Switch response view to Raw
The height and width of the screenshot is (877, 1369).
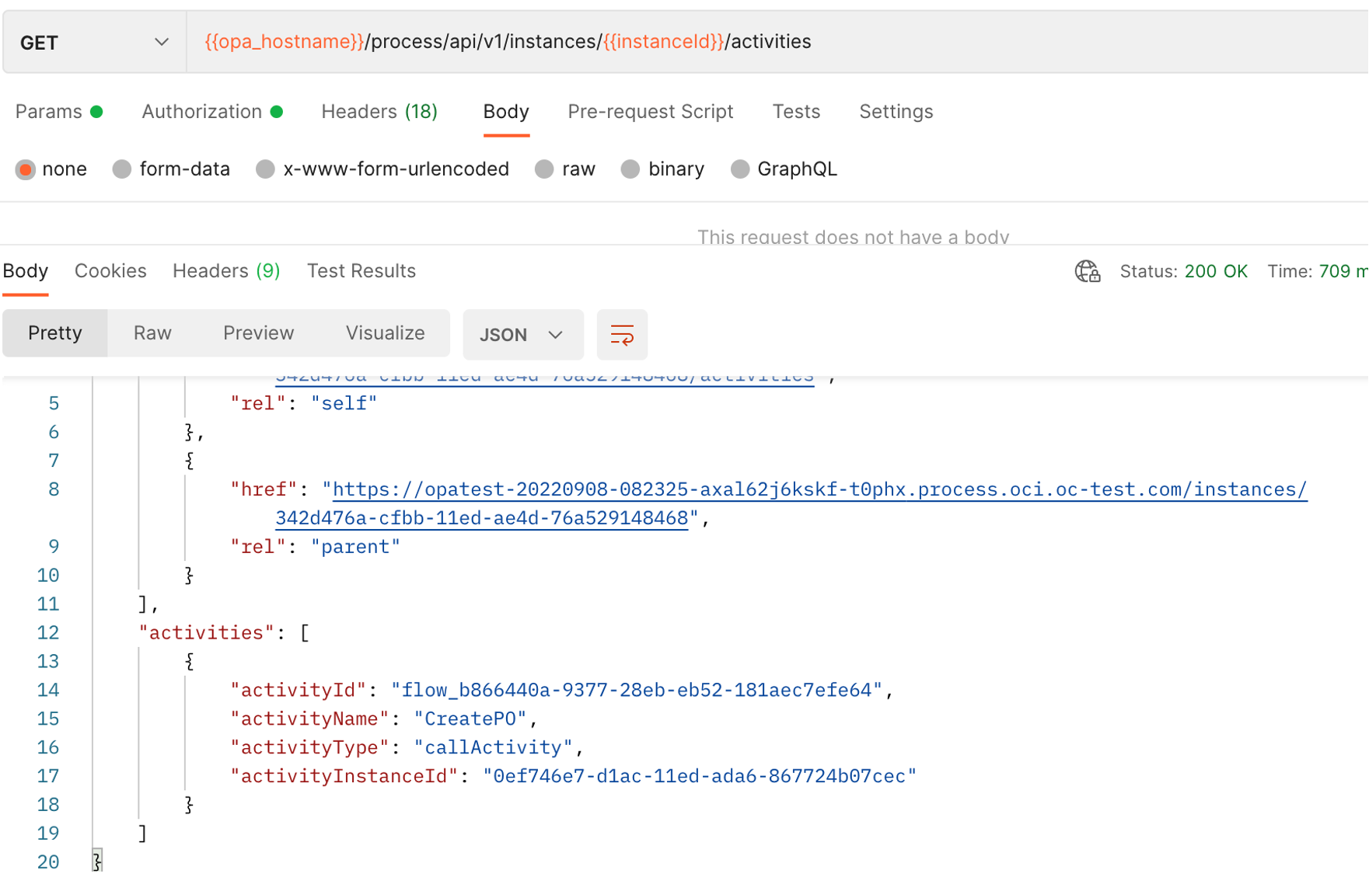pyautogui.click(x=152, y=333)
